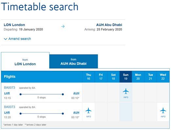This screenshot has width=171, height=130.
Task: Expand the Amend search chevron
Action: [6, 39]
